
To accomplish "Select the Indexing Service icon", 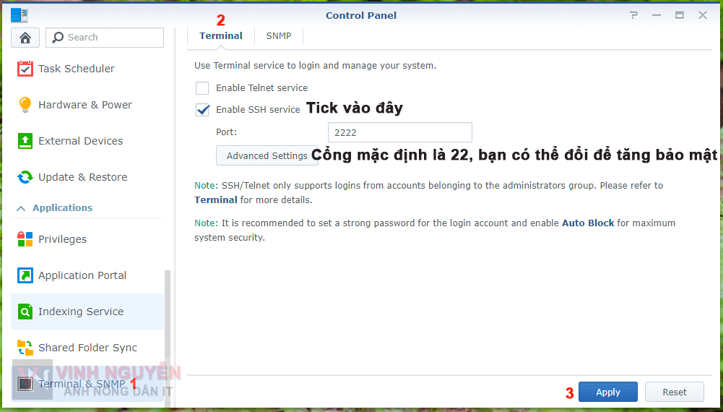I will click(x=25, y=312).
